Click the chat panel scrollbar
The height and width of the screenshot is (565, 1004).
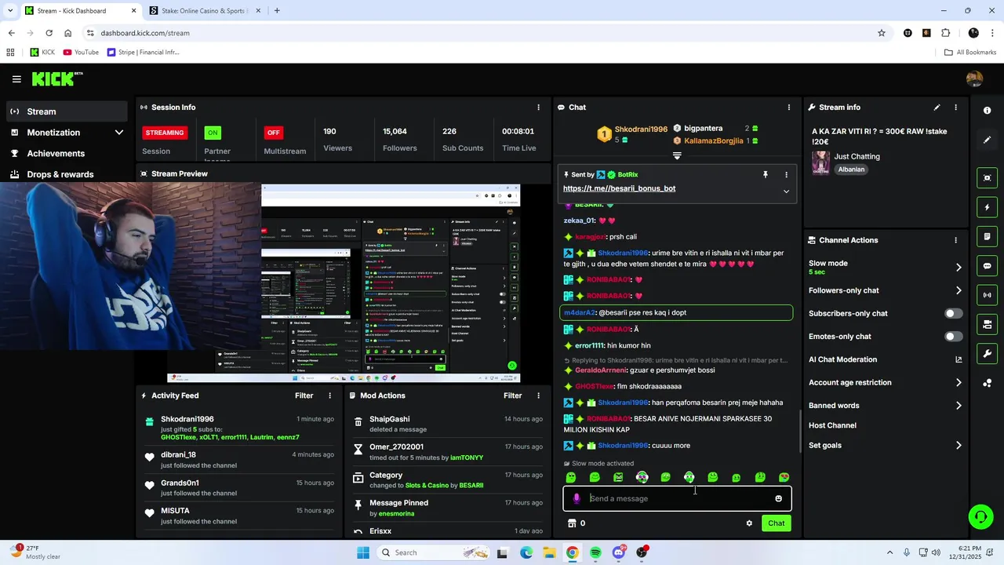pyautogui.click(x=800, y=432)
